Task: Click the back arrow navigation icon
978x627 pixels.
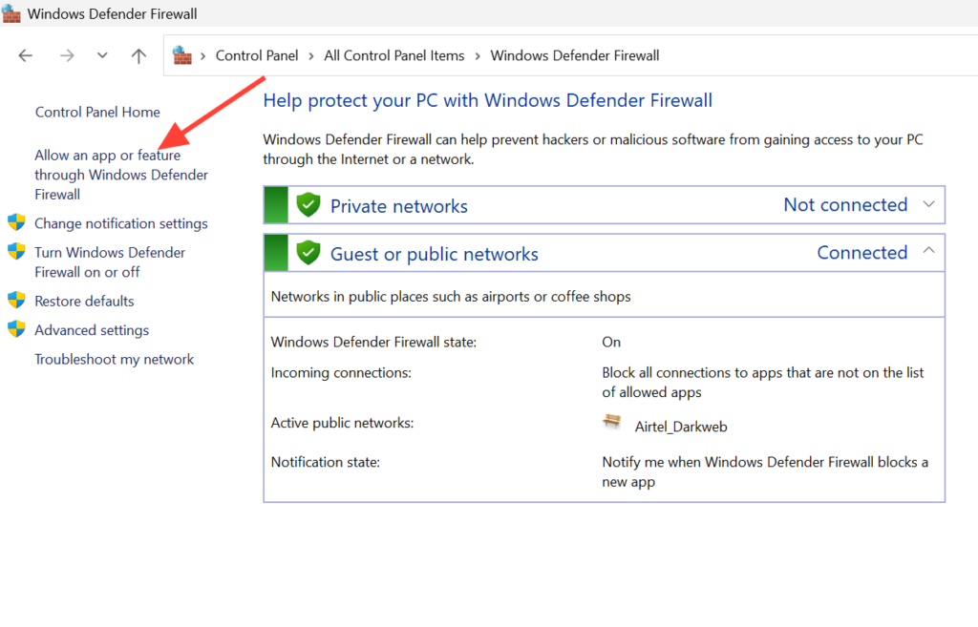Action: [x=25, y=56]
